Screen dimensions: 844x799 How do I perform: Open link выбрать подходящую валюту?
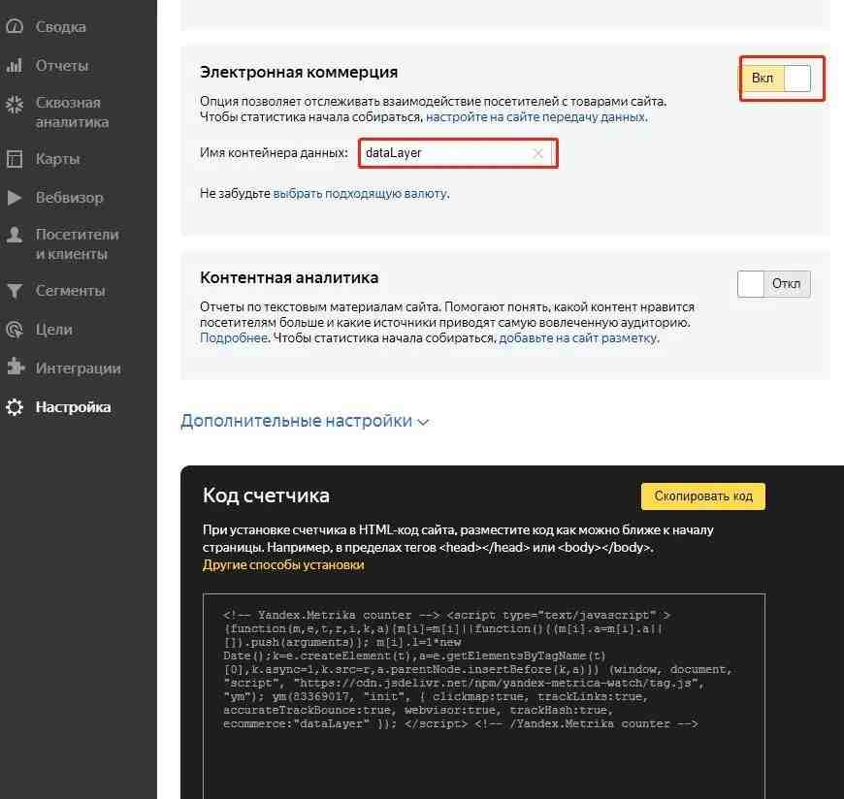(x=360, y=194)
